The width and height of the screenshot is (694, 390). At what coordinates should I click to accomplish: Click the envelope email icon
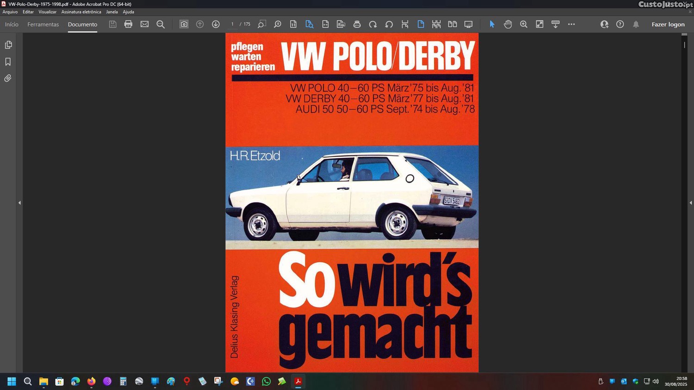coord(144,24)
